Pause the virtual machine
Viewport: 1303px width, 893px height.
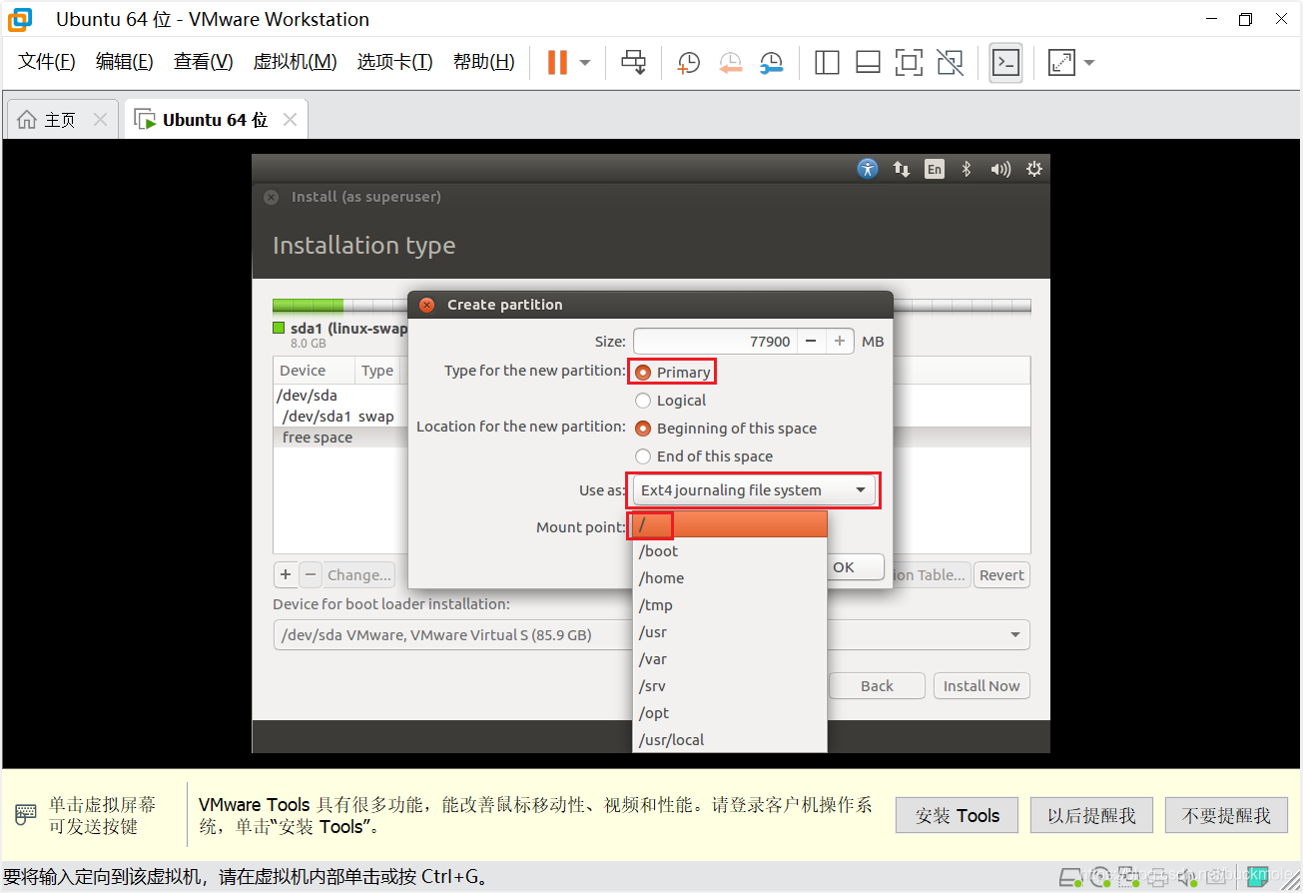[557, 62]
